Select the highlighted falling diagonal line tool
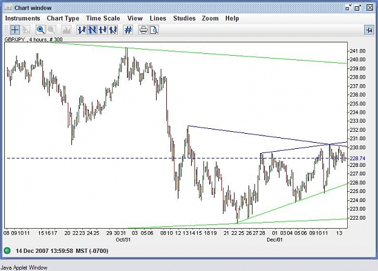 tap(92, 30)
